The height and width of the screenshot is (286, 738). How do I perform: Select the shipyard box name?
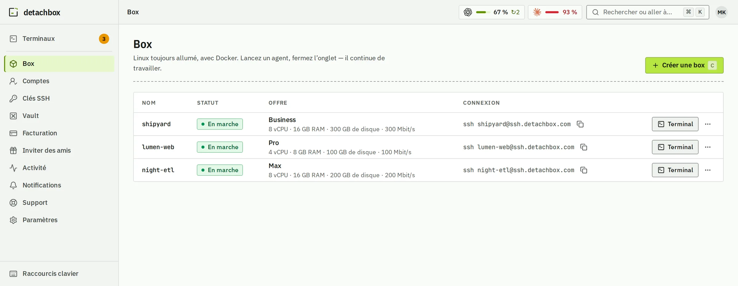[x=156, y=124]
